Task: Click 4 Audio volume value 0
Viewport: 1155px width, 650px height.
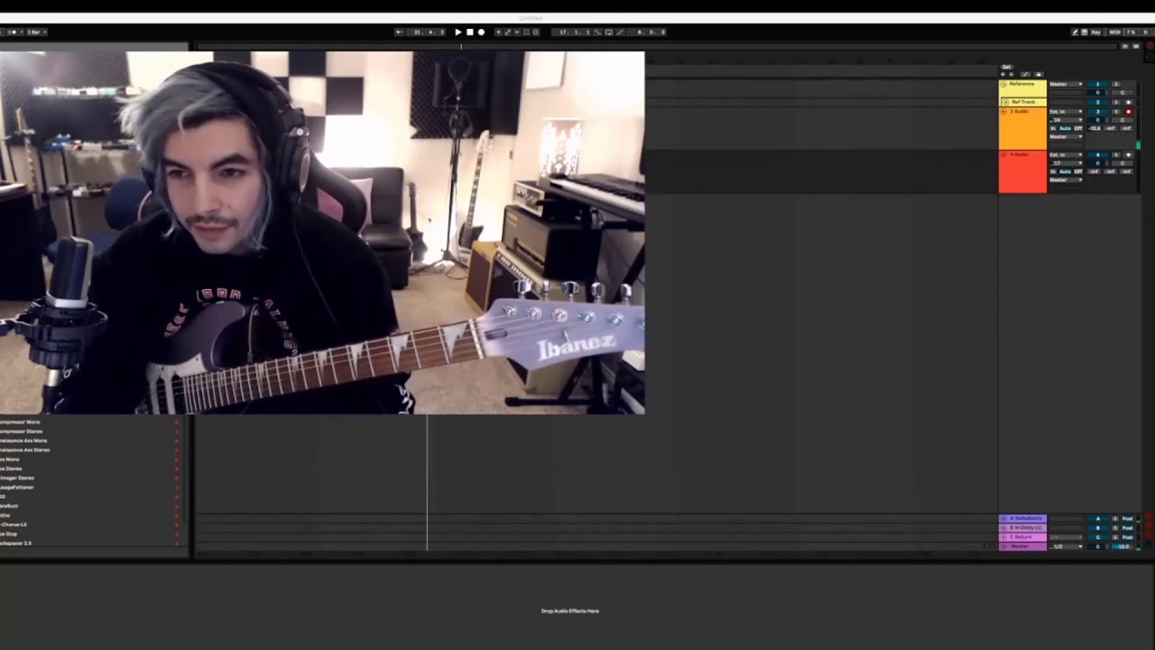Action: coord(1098,163)
